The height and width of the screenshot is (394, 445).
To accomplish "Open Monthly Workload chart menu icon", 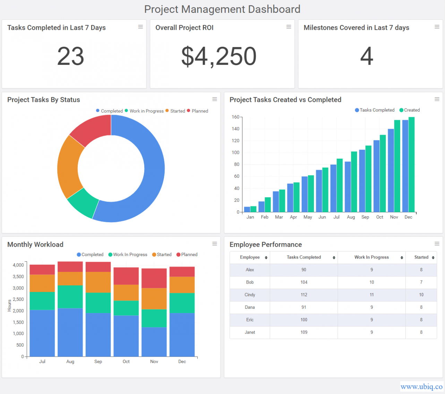I will click(215, 244).
